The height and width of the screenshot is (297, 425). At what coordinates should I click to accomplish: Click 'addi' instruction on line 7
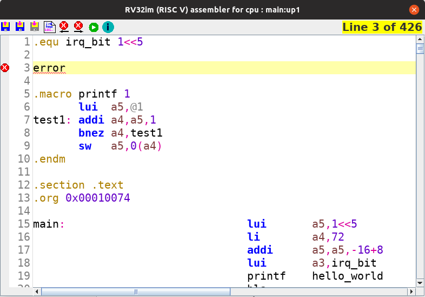[x=91, y=120]
